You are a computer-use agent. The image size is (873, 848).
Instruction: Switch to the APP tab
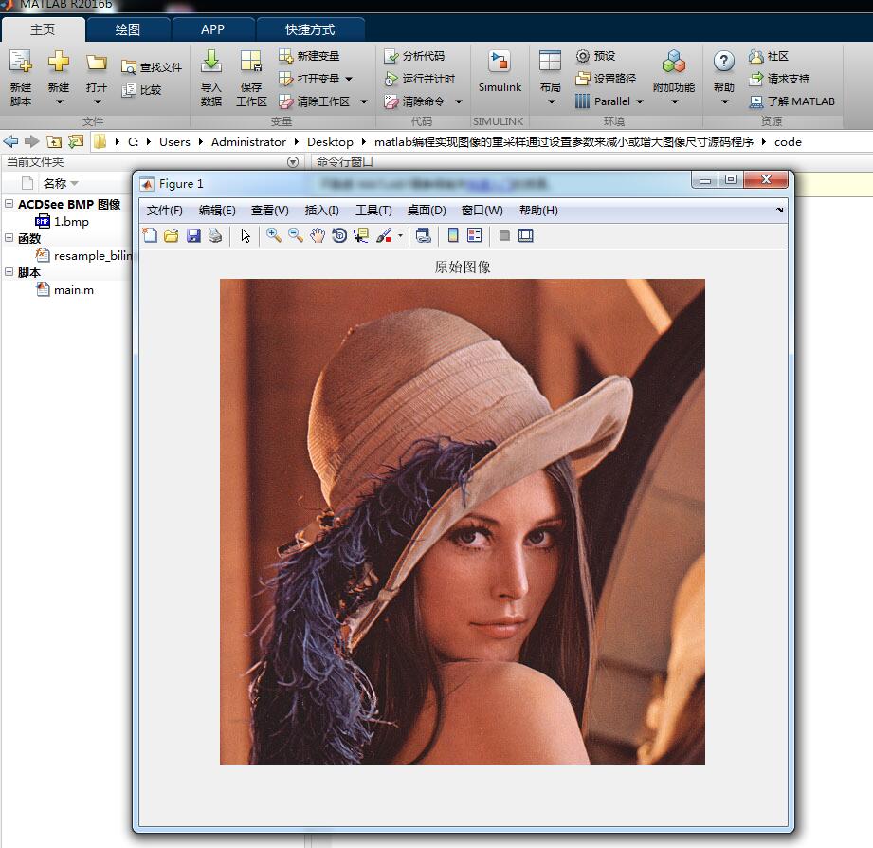tap(212, 29)
